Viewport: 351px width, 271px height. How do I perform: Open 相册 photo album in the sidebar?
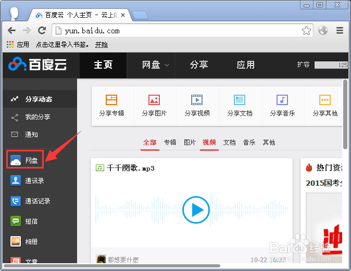click(24, 241)
